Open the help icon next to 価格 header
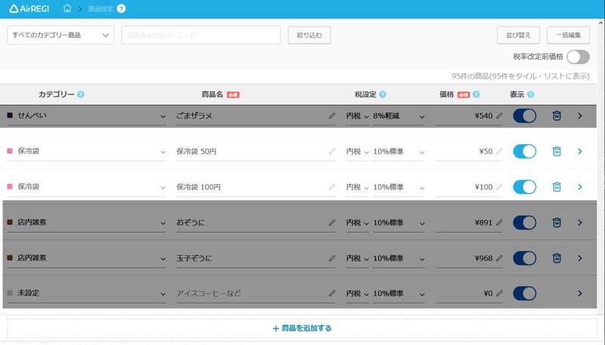Viewport: 605px width, 345px height. coord(476,94)
